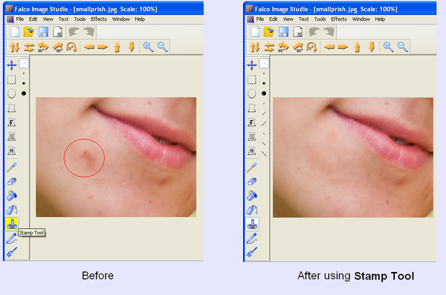The image size is (446, 295).
Task: Select the paint bucket tool in right window
Action: (x=252, y=195)
